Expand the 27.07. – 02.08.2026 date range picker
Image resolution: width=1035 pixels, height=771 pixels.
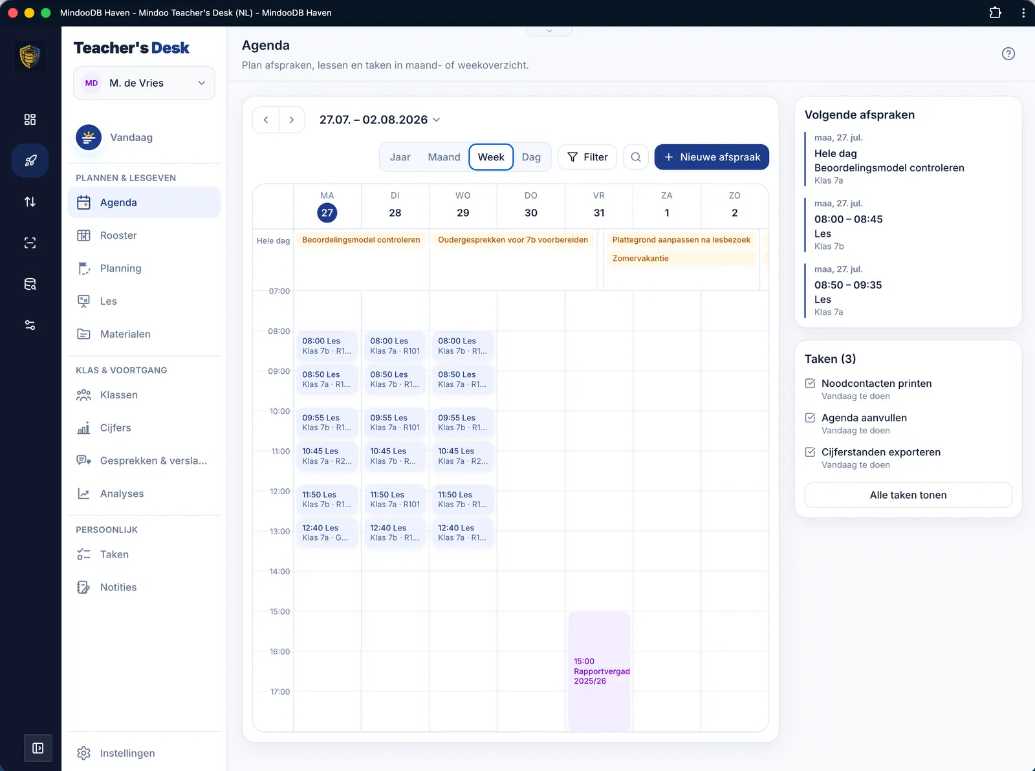point(380,120)
